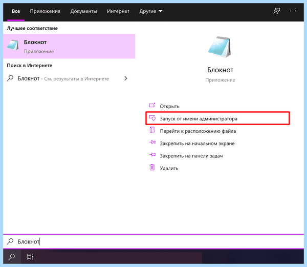This screenshot has height=267, width=307.
Task: Open the Приложения tab
Action: point(45,11)
